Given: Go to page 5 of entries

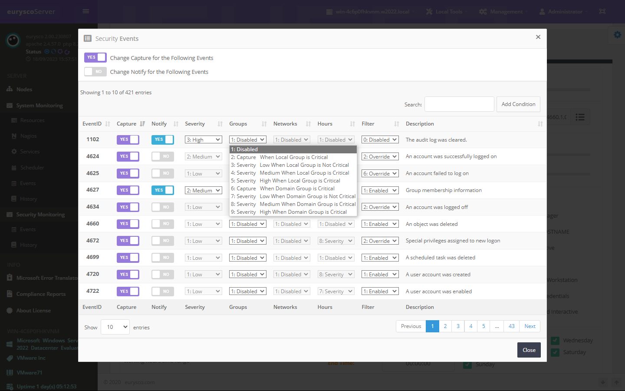Looking at the screenshot, I should (484, 326).
